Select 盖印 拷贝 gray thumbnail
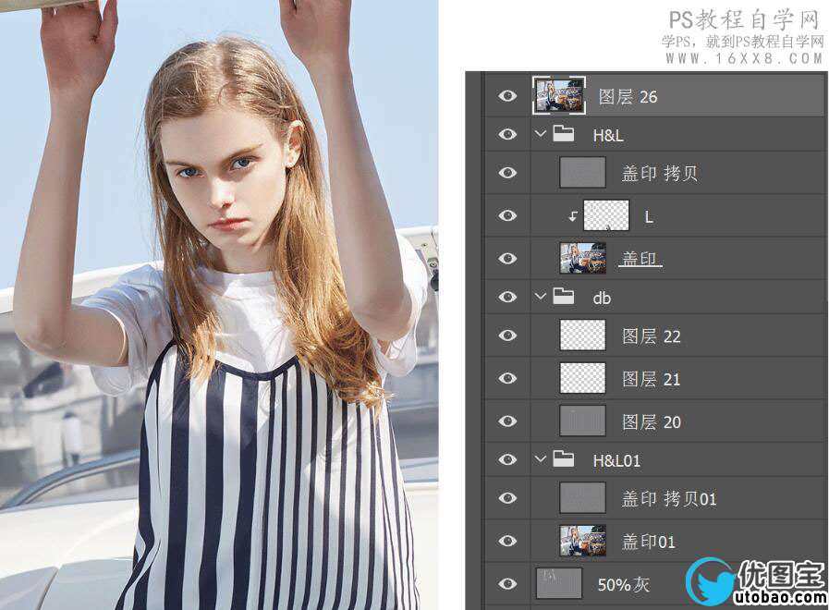This screenshot has width=829, height=610. coord(582,172)
